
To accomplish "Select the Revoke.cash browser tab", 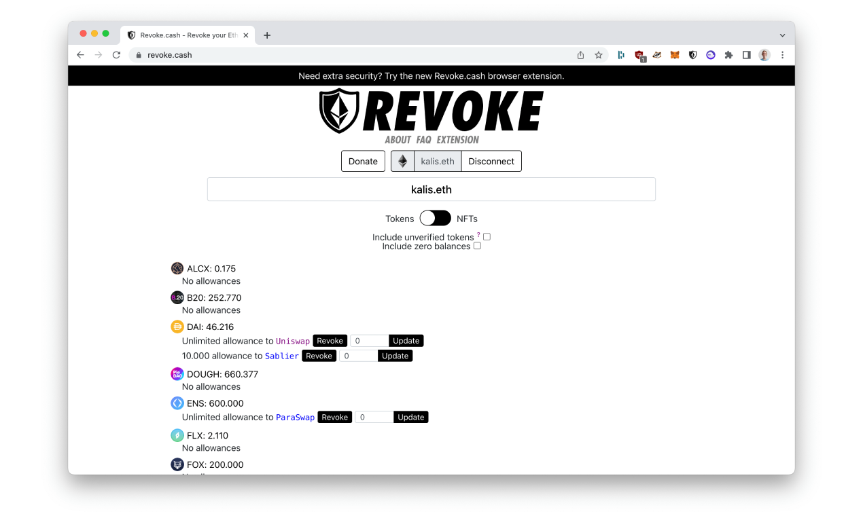I will click(x=188, y=35).
